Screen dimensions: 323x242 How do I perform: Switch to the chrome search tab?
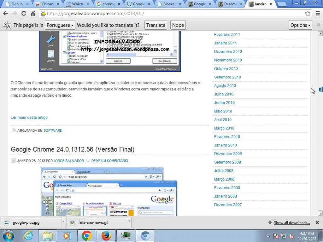tap(108, 4)
